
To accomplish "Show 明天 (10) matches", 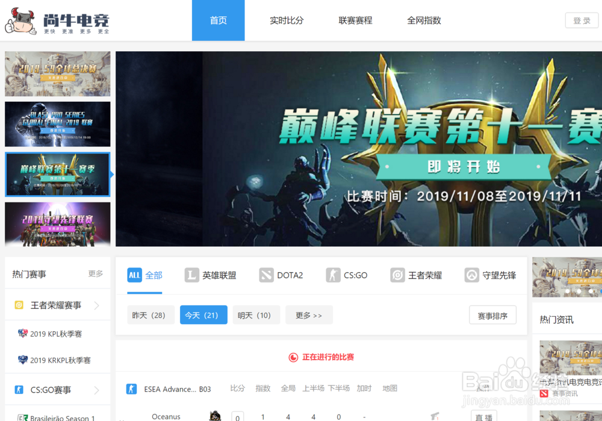I will pyautogui.click(x=256, y=315).
